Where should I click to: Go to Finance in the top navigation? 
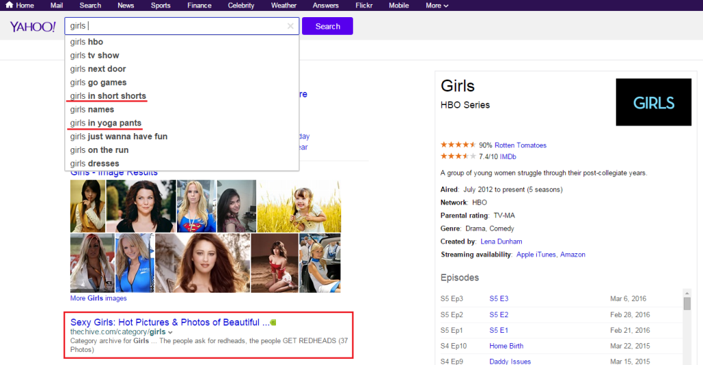(199, 5)
